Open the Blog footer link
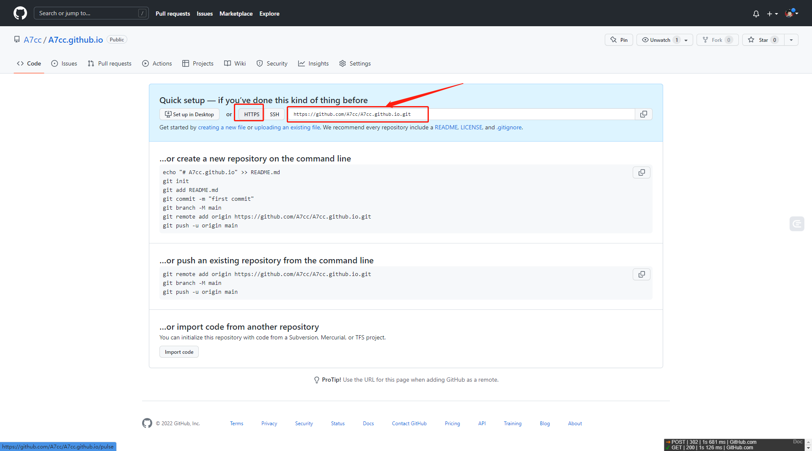 [545, 424]
